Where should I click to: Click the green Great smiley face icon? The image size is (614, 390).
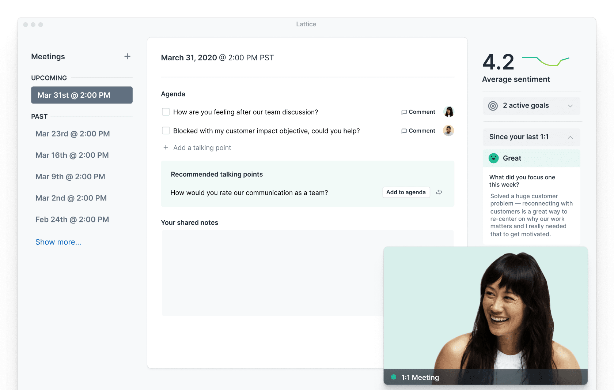(x=494, y=158)
